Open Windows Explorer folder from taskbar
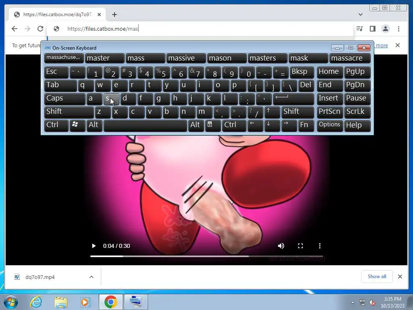The image size is (413, 310). click(x=61, y=302)
